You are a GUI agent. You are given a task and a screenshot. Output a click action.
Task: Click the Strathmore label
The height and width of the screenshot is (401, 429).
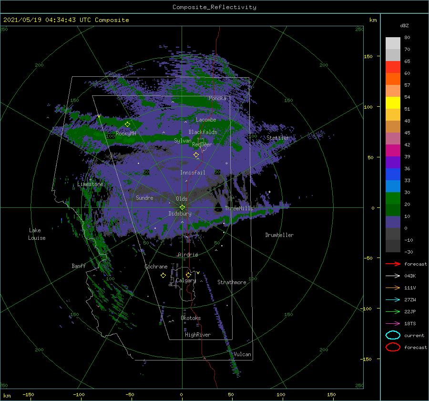click(x=232, y=282)
